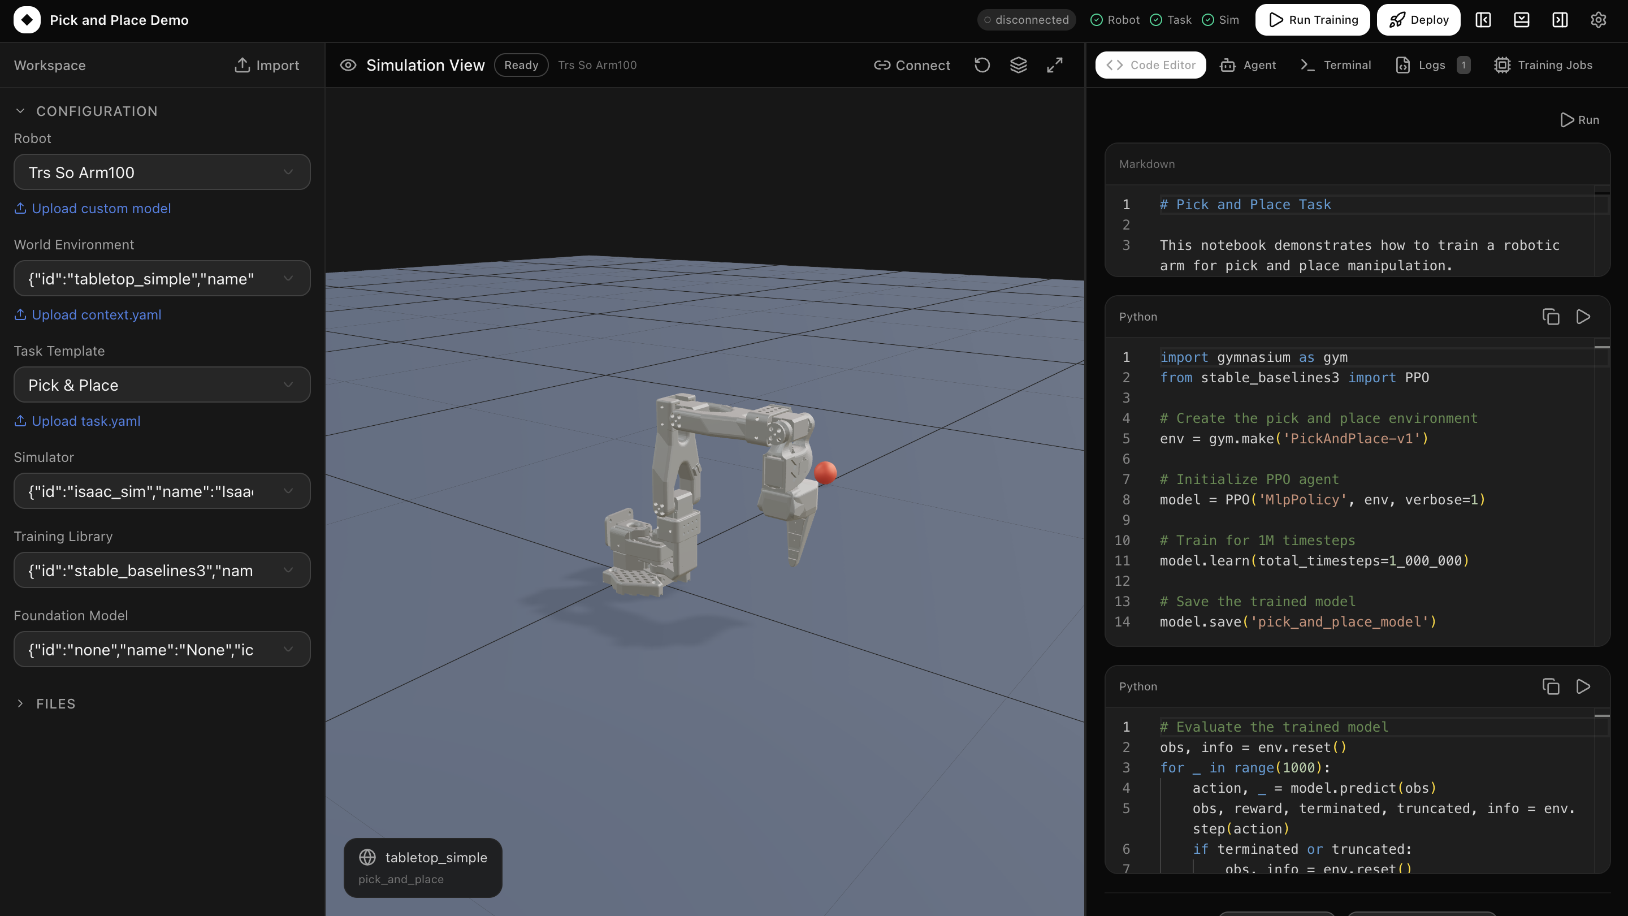
Task: Open the settings gear in top bar
Action: [1598, 20]
